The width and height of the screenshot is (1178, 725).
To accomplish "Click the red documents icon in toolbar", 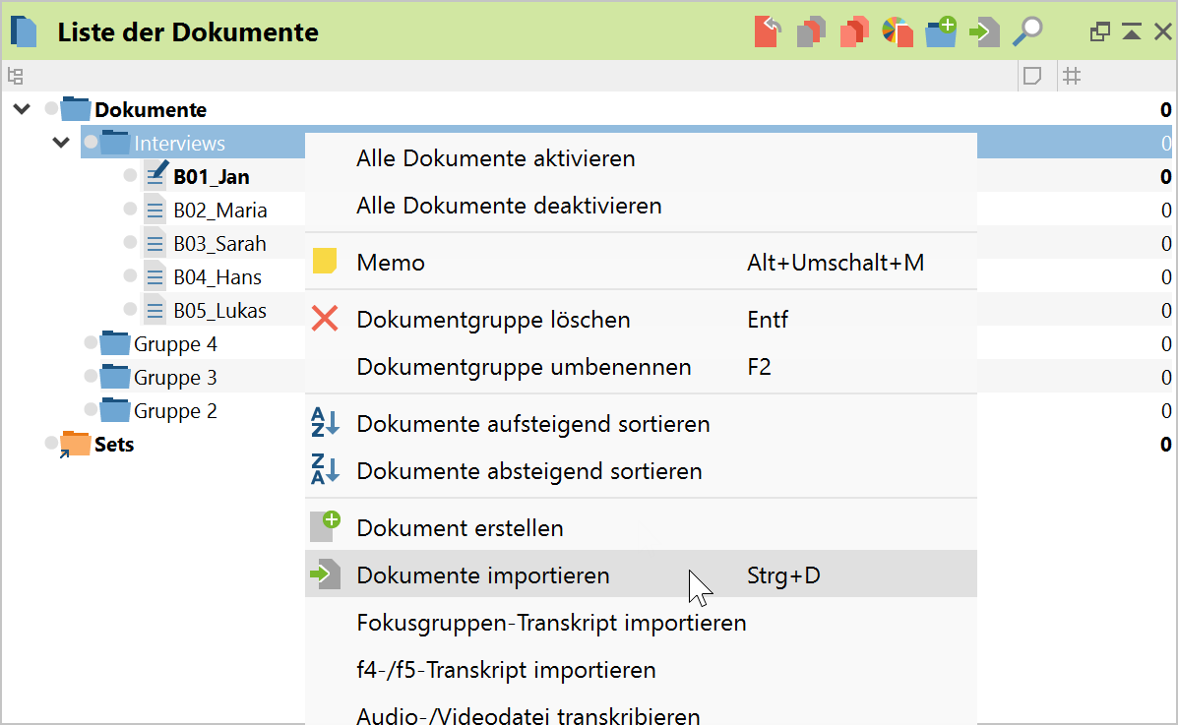I will [854, 31].
